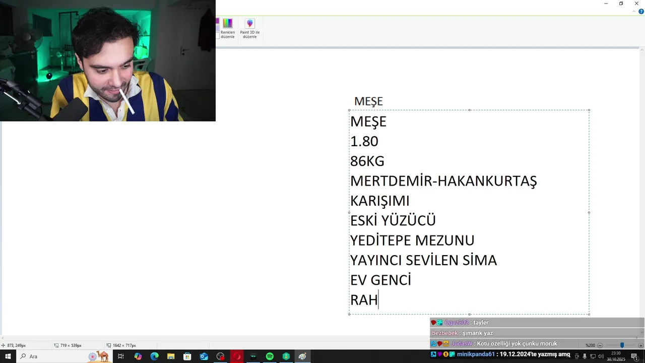
Task: Open Task View in the taskbar
Action: 121,356
